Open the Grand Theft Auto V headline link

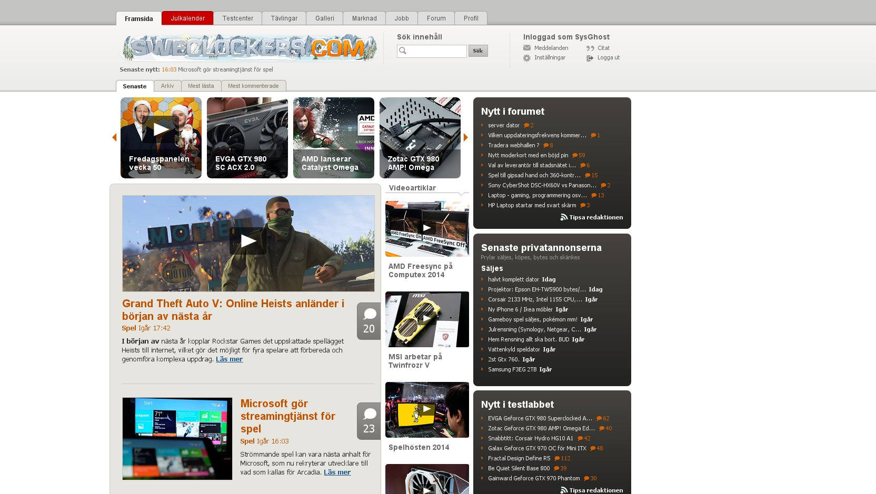pos(233,310)
